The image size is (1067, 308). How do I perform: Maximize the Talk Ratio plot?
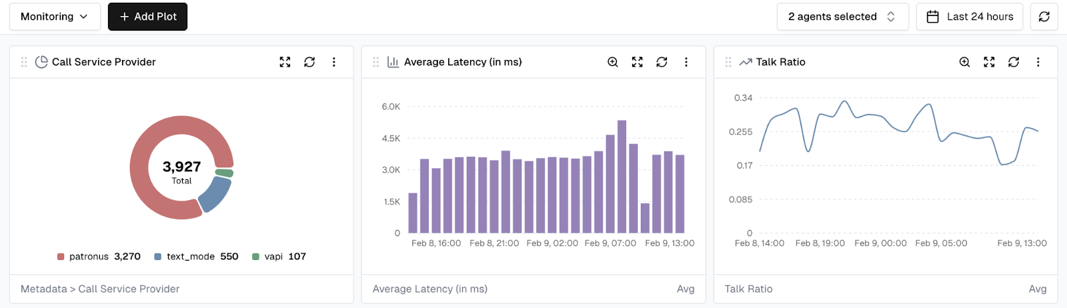(989, 62)
